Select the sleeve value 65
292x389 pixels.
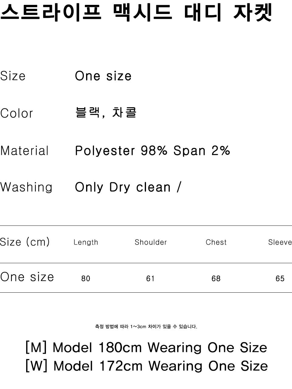[280, 278]
